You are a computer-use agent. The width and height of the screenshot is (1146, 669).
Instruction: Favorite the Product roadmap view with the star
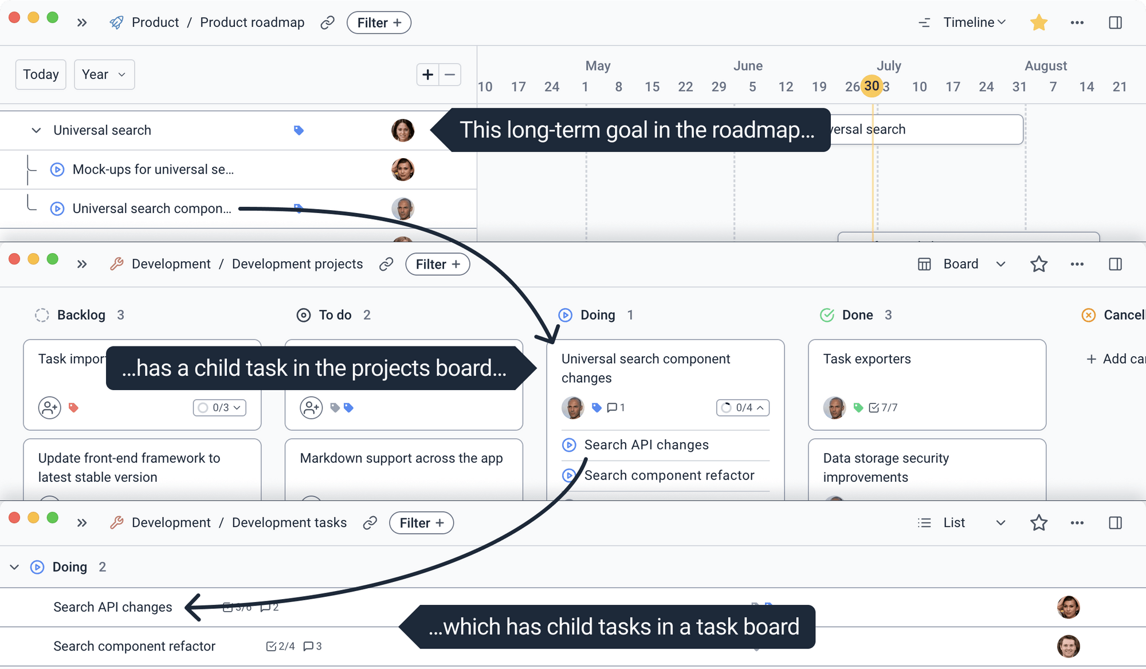1039,22
